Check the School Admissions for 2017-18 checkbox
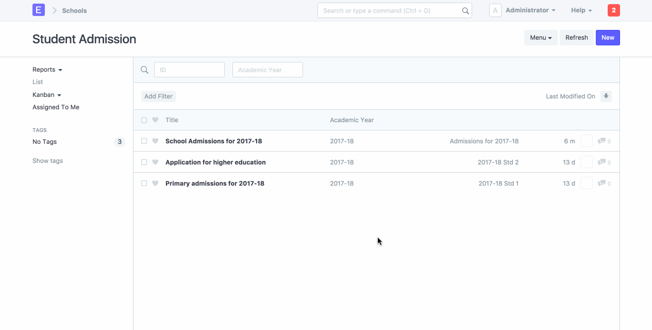Screen dimensions: 652x330 point(144,141)
